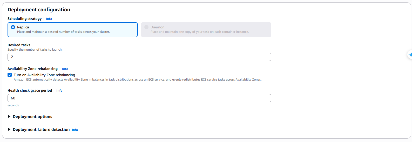Click the Availability Zone rebalancing description text
This screenshot has height=142, width=412.
pos(138,80)
